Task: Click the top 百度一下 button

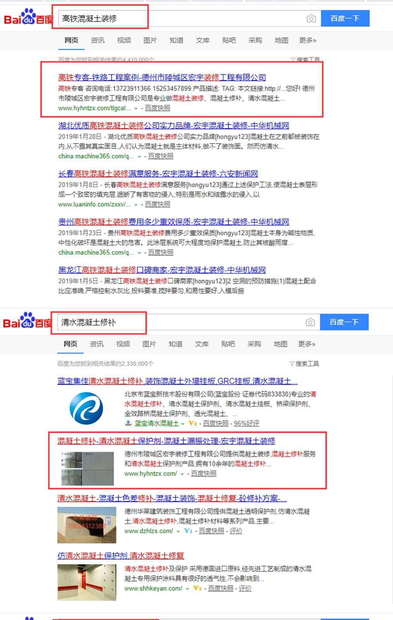Action: point(345,18)
